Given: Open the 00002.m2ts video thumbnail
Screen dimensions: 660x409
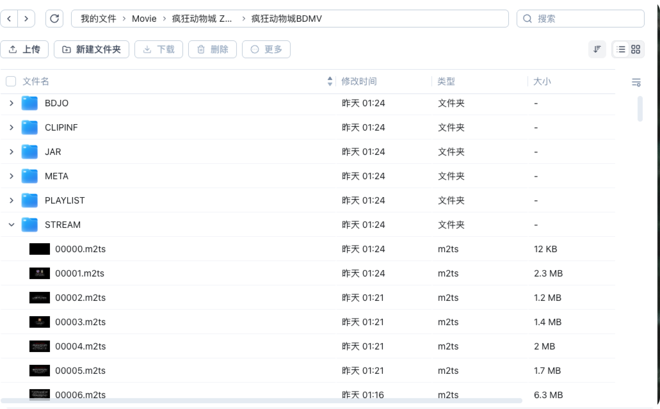Looking at the screenshot, I should pyautogui.click(x=40, y=298).
